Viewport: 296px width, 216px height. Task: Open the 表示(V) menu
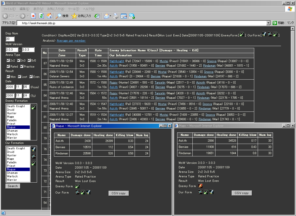[x=38, y=9]
